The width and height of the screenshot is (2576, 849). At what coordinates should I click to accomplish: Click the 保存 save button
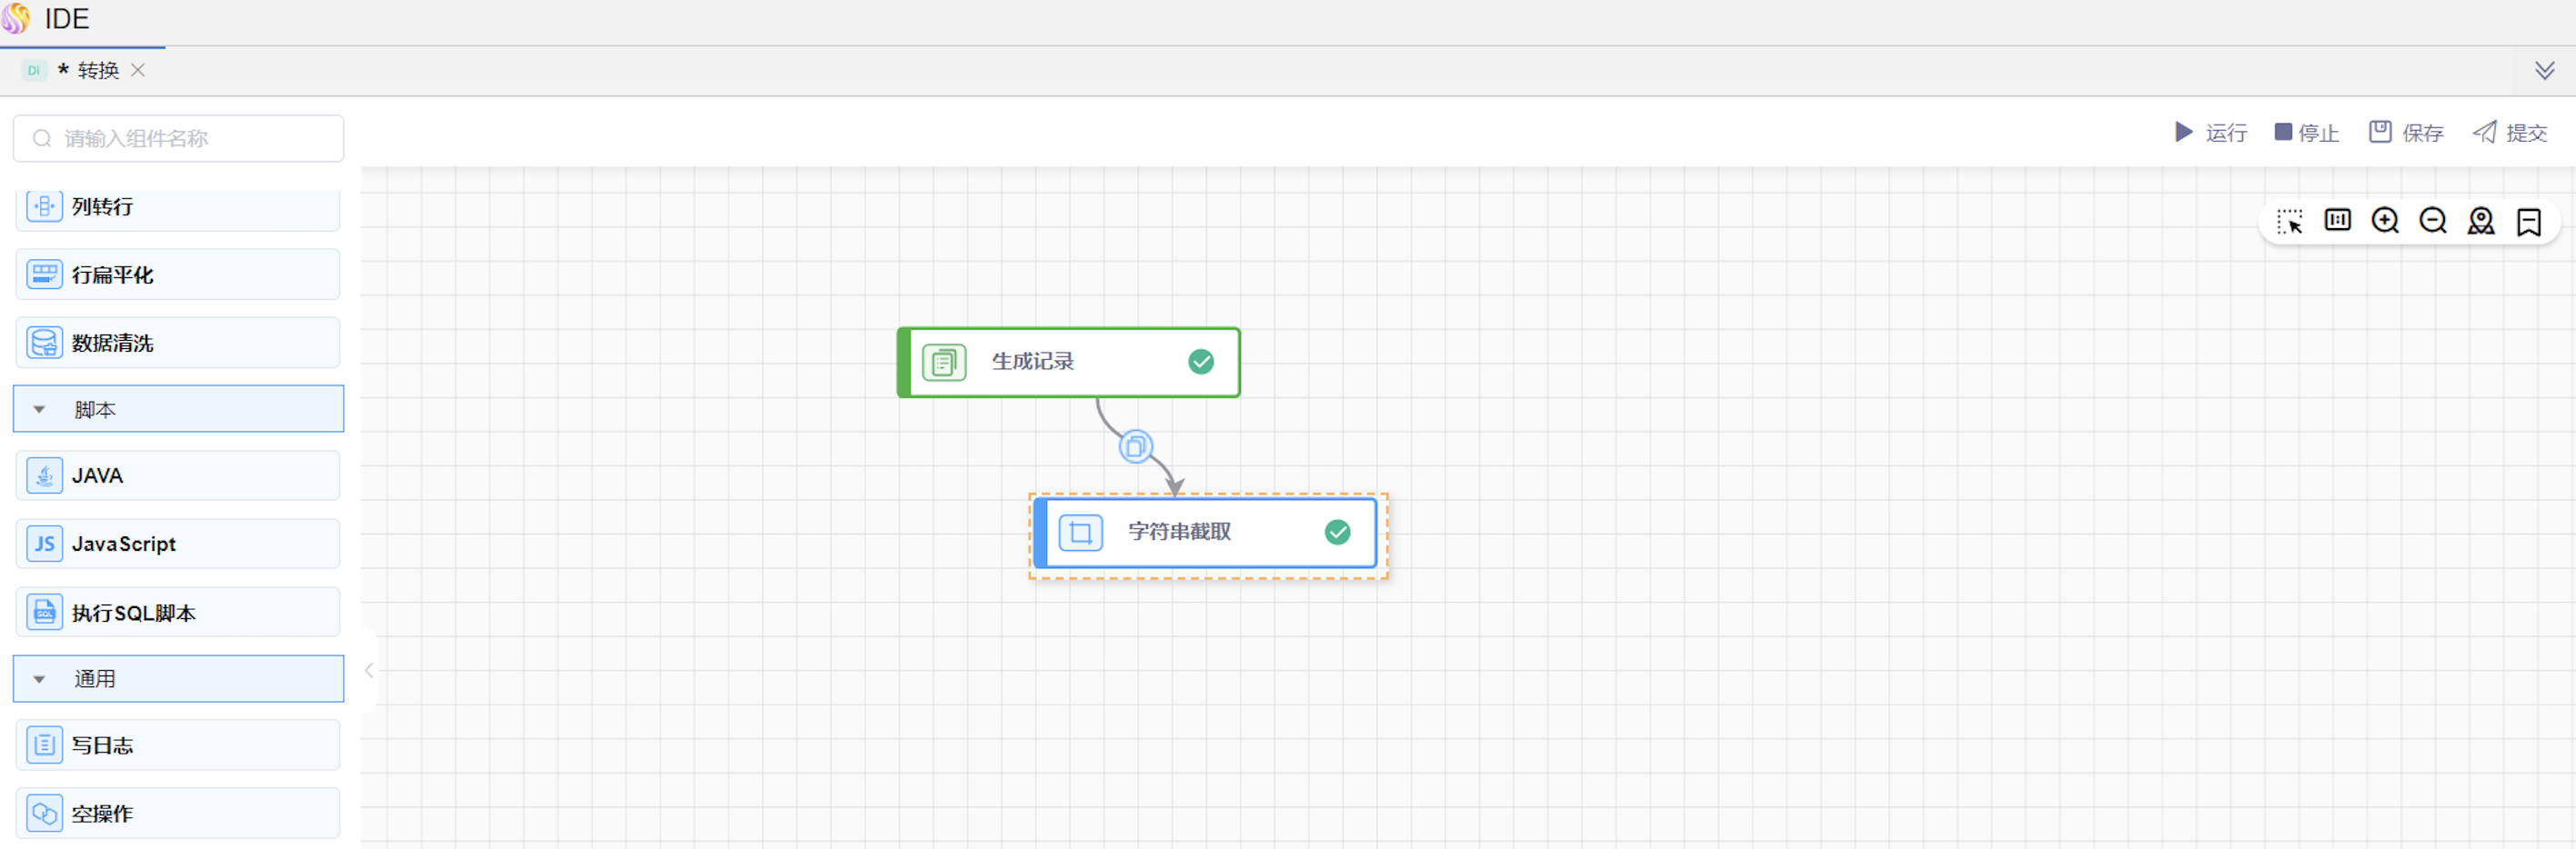(2406, 133)
